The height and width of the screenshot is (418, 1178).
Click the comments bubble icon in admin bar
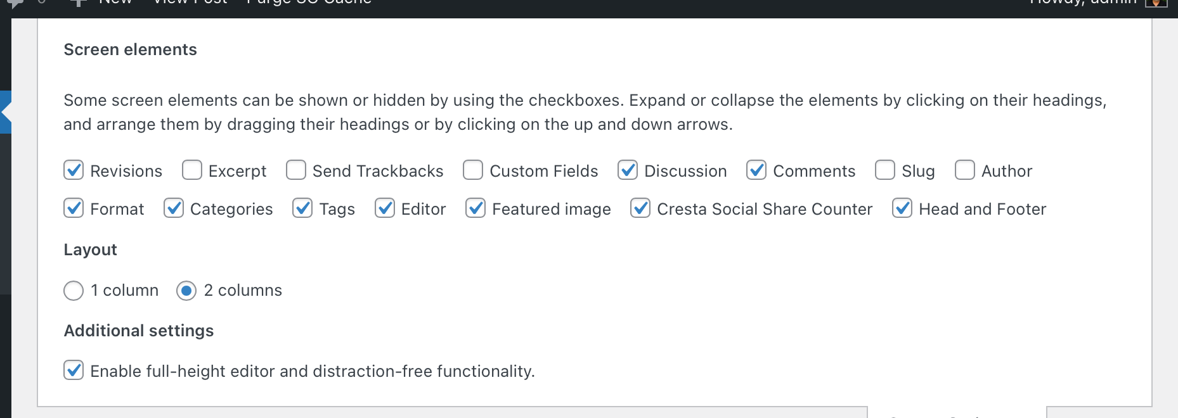(x=14, y=3)
